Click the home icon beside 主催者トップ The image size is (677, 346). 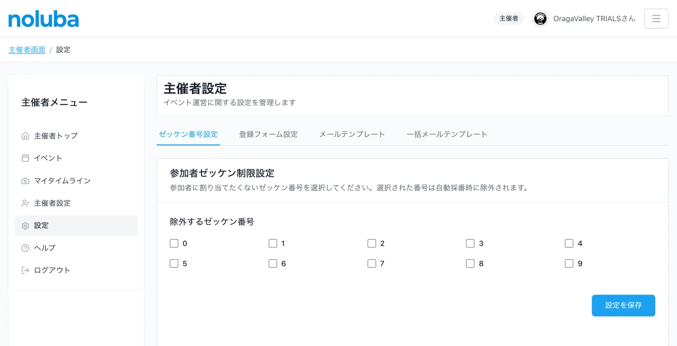click(x=25, y=136)
